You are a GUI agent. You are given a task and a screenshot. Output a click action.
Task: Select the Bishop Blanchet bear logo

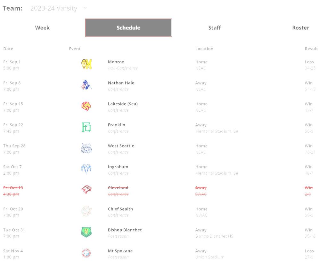[x=86, y=232]
